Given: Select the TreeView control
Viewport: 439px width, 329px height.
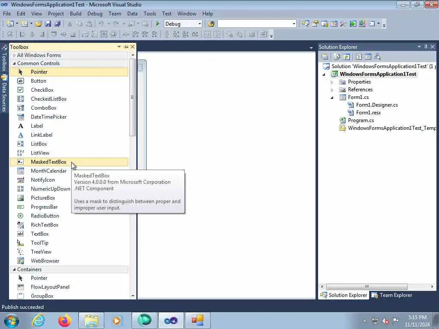Looking at the screenshot, I should 69,252.
